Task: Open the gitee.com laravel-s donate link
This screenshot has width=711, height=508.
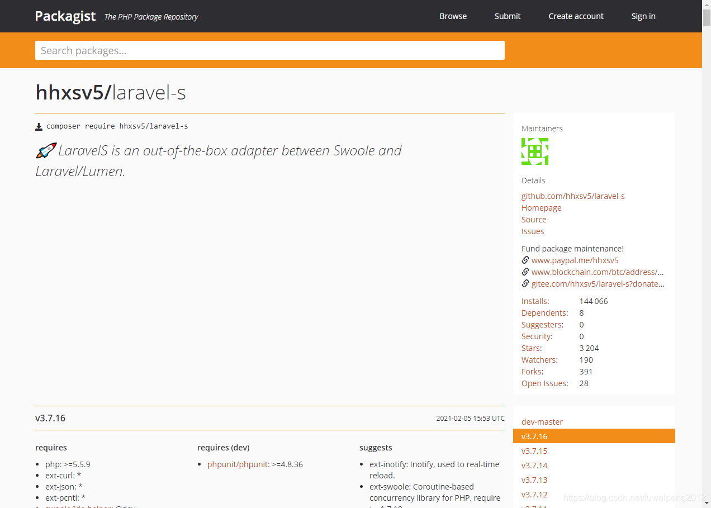Action: [x=598, y=284]
